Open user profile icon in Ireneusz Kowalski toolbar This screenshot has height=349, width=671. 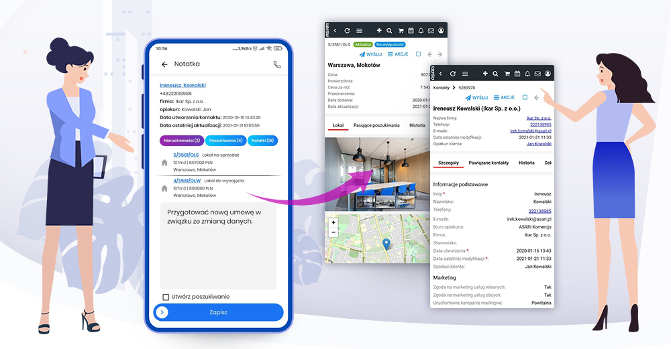[x=548, y=74]
